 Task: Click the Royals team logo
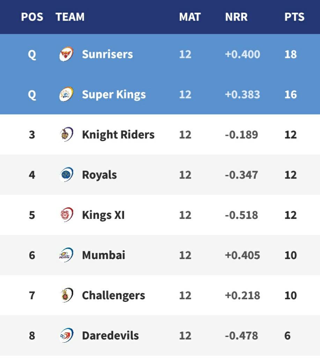[x=66, y=175]
